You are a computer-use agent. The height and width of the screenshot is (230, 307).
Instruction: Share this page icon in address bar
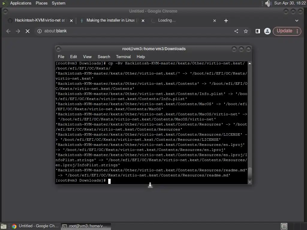pos(236,31)
